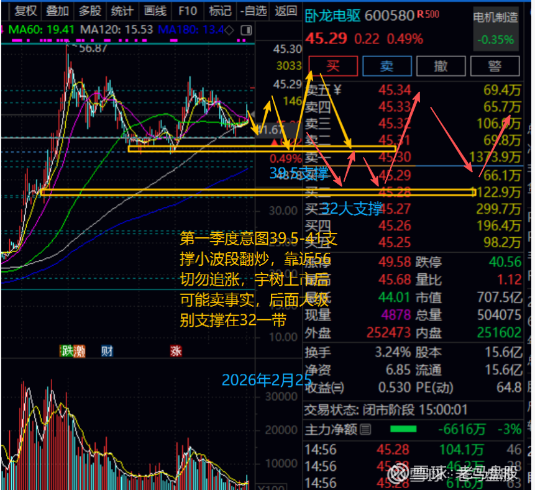The width and height of the screenshot is (535, 490).
Task: Click the 净资 value 6.85
Action: coord(398,370)
